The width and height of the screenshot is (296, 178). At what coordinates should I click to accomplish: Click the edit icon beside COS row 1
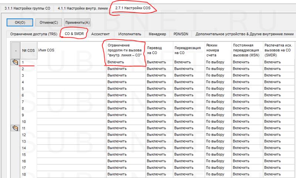click(15, 62)
